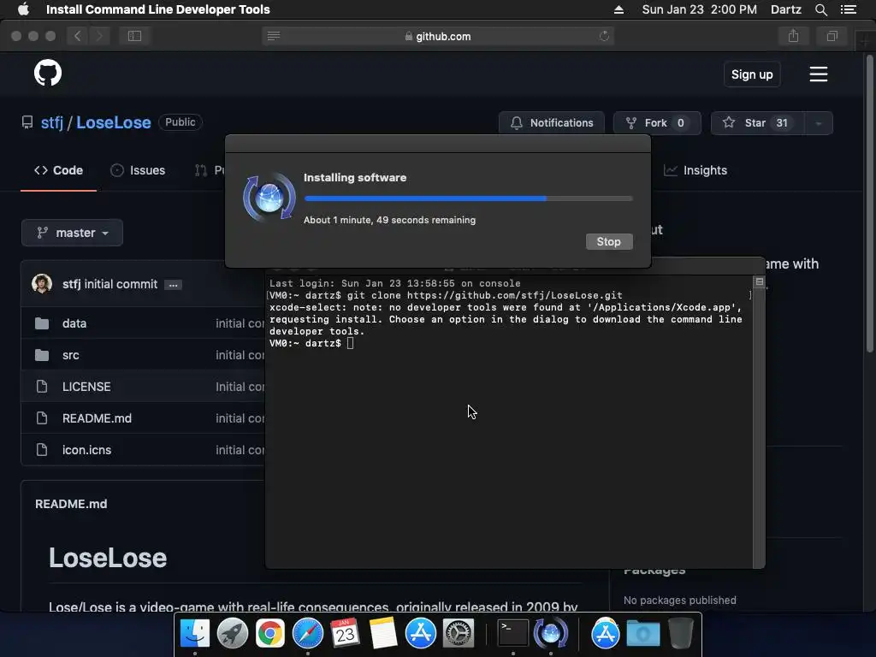
Task: Open System Preferences from the Dock
Action: coord(459,634)
